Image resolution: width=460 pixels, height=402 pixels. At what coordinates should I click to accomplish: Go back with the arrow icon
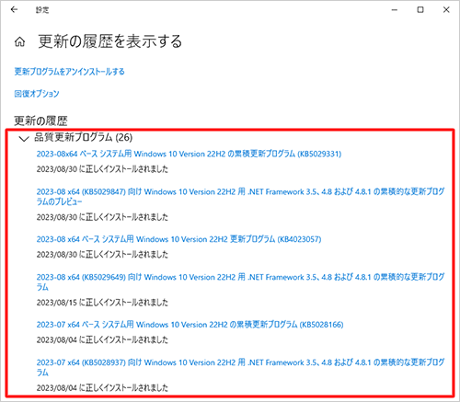pos(14,10)
